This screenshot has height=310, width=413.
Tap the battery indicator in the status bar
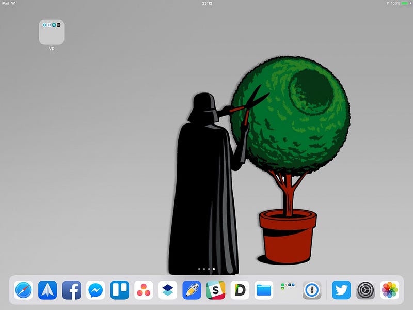pos(405,3)
